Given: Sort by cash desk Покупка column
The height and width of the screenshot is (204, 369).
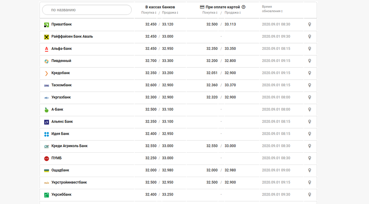Looking at the screenshot, I should click(x=149, y=13).
